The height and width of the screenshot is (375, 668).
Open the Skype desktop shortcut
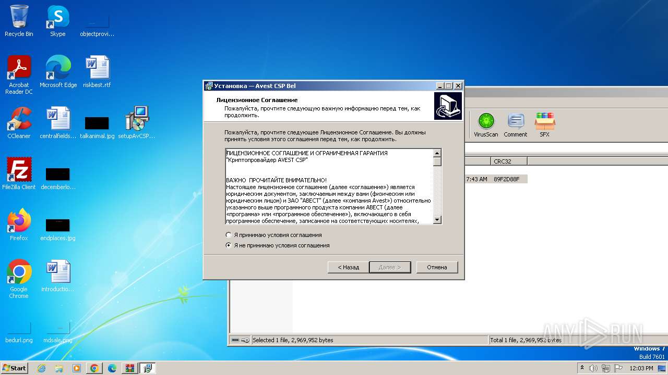click(x=58, y=21)
